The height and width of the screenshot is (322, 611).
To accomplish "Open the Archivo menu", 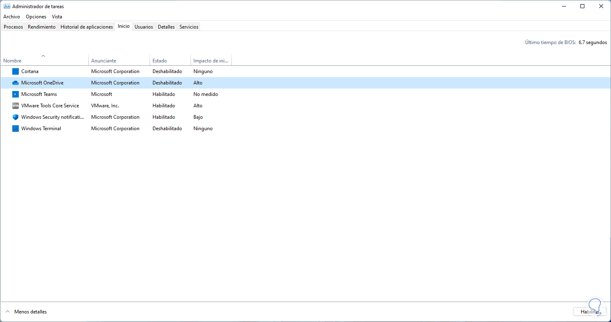I will click(x=11, y=17).
